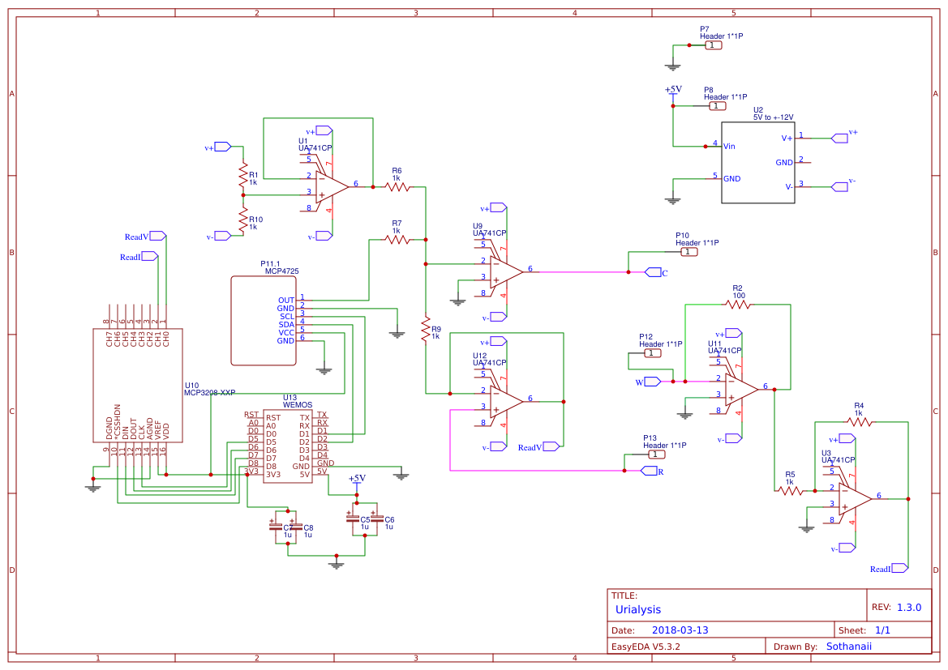
Task: Select the Sothanaii drawn-by name
Action: 848,646
